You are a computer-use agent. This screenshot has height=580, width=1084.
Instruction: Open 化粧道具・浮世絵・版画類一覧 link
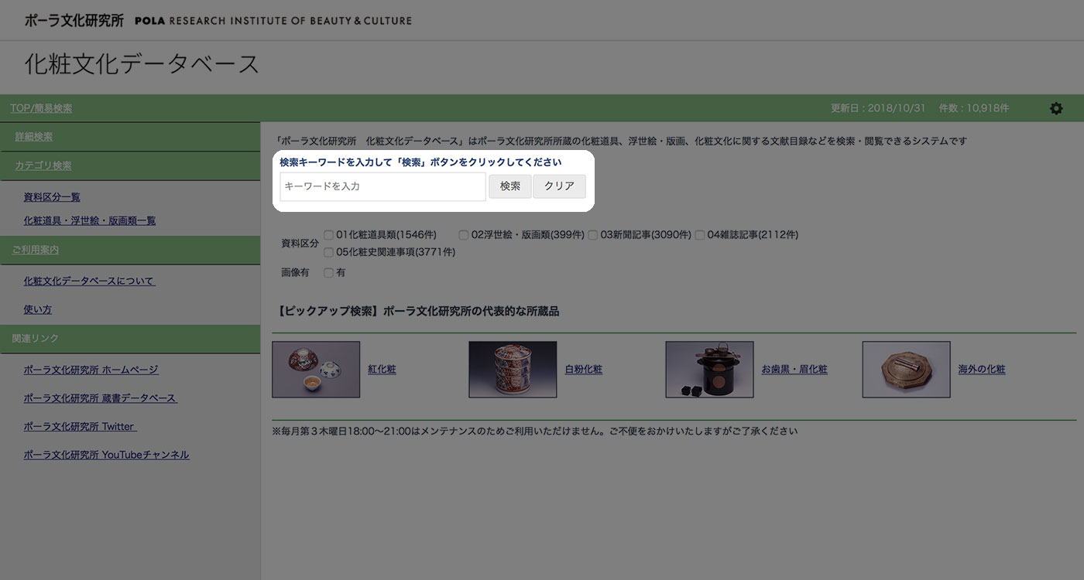tap(90, 220)
